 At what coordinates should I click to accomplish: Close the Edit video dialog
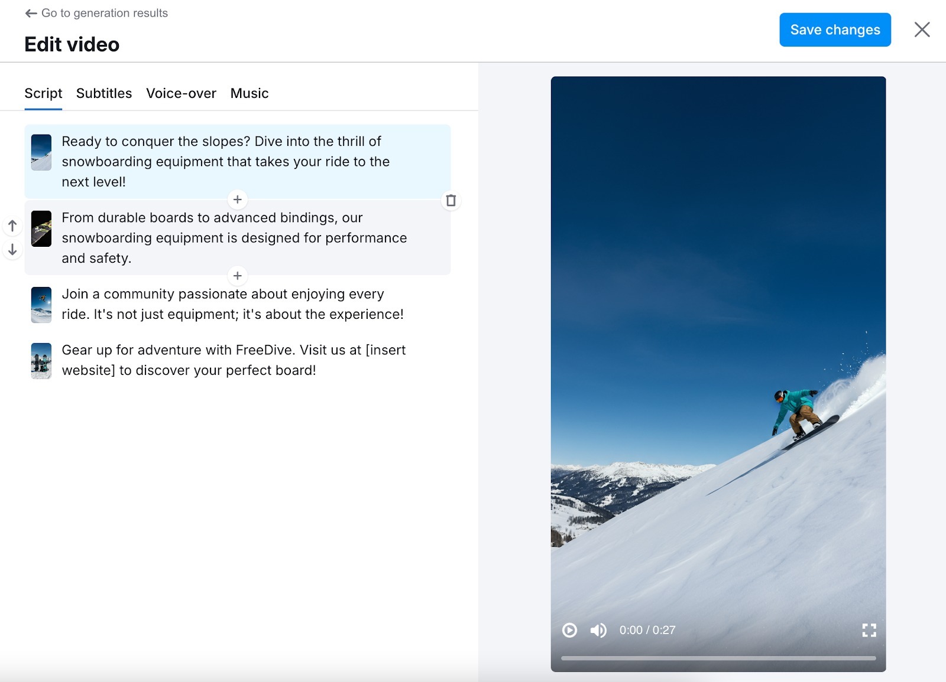pos(922,30)
